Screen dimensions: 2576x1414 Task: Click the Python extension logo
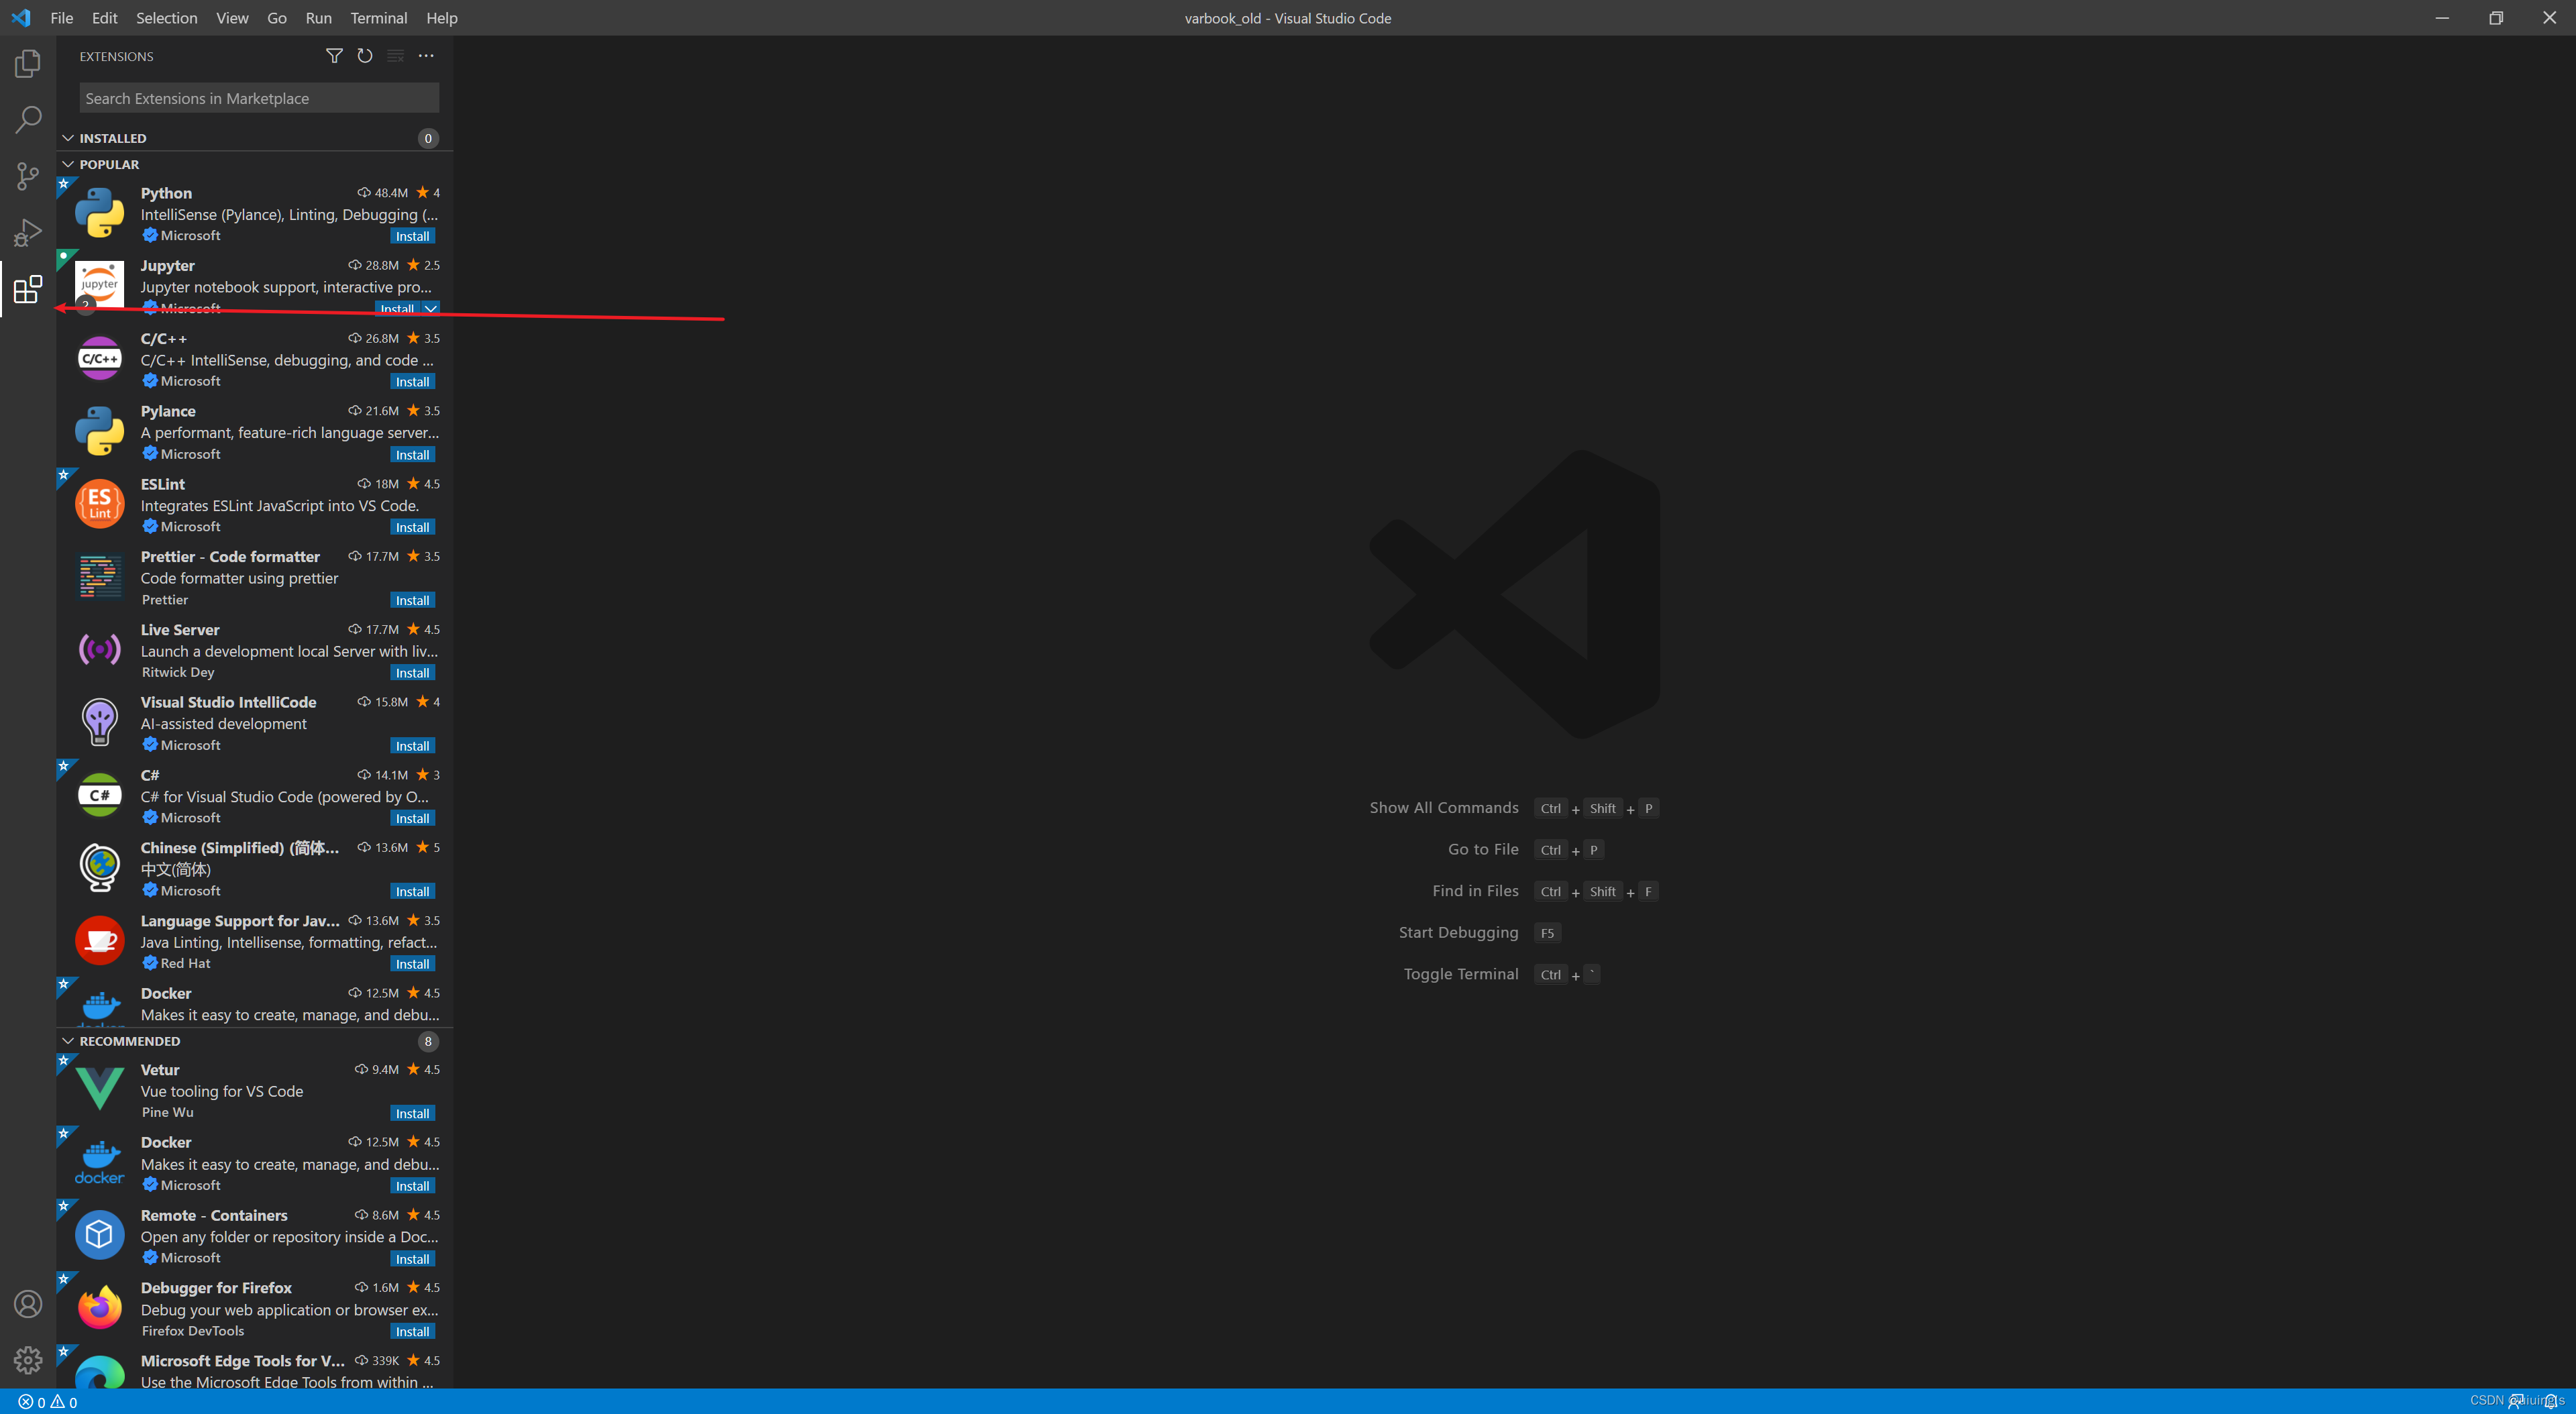coord(100,213)
